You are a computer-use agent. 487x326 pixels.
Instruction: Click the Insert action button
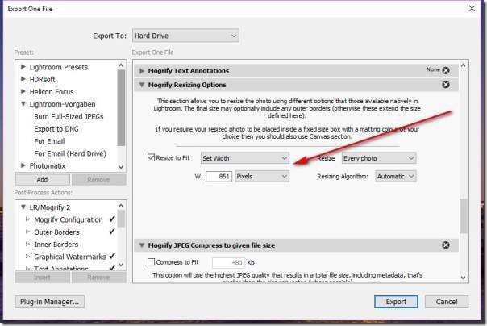point(42,278)
